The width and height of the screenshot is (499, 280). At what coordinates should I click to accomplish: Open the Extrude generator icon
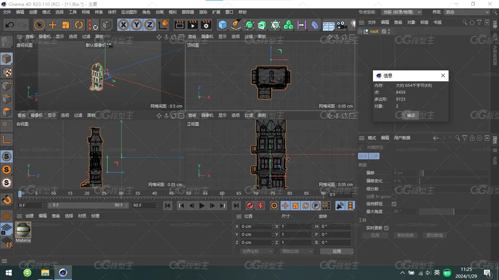262,25
